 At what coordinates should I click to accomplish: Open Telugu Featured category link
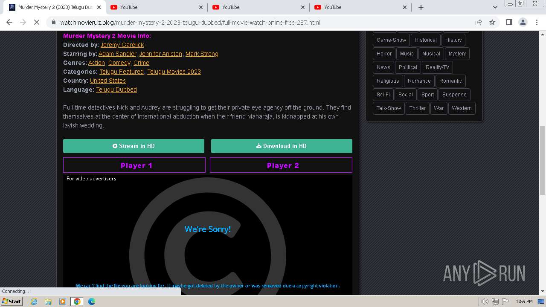122,72
